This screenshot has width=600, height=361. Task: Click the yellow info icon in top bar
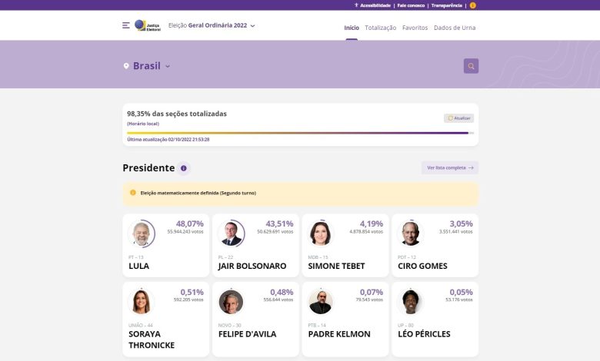pos(472,5)
